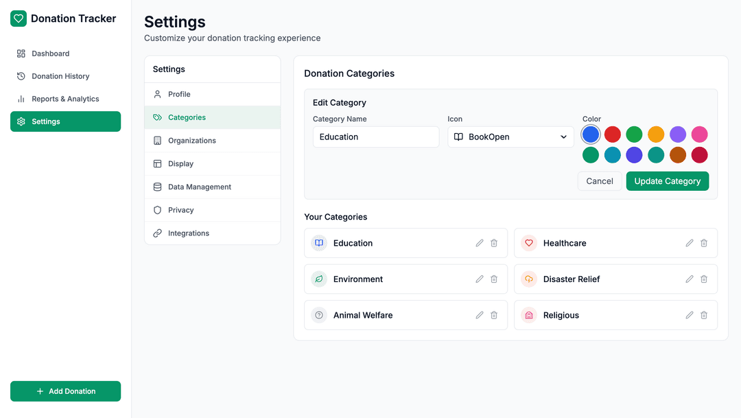Delete the Healthcare category using trash icon
Viewport: 741px width, 418px height.
(704, 243)
